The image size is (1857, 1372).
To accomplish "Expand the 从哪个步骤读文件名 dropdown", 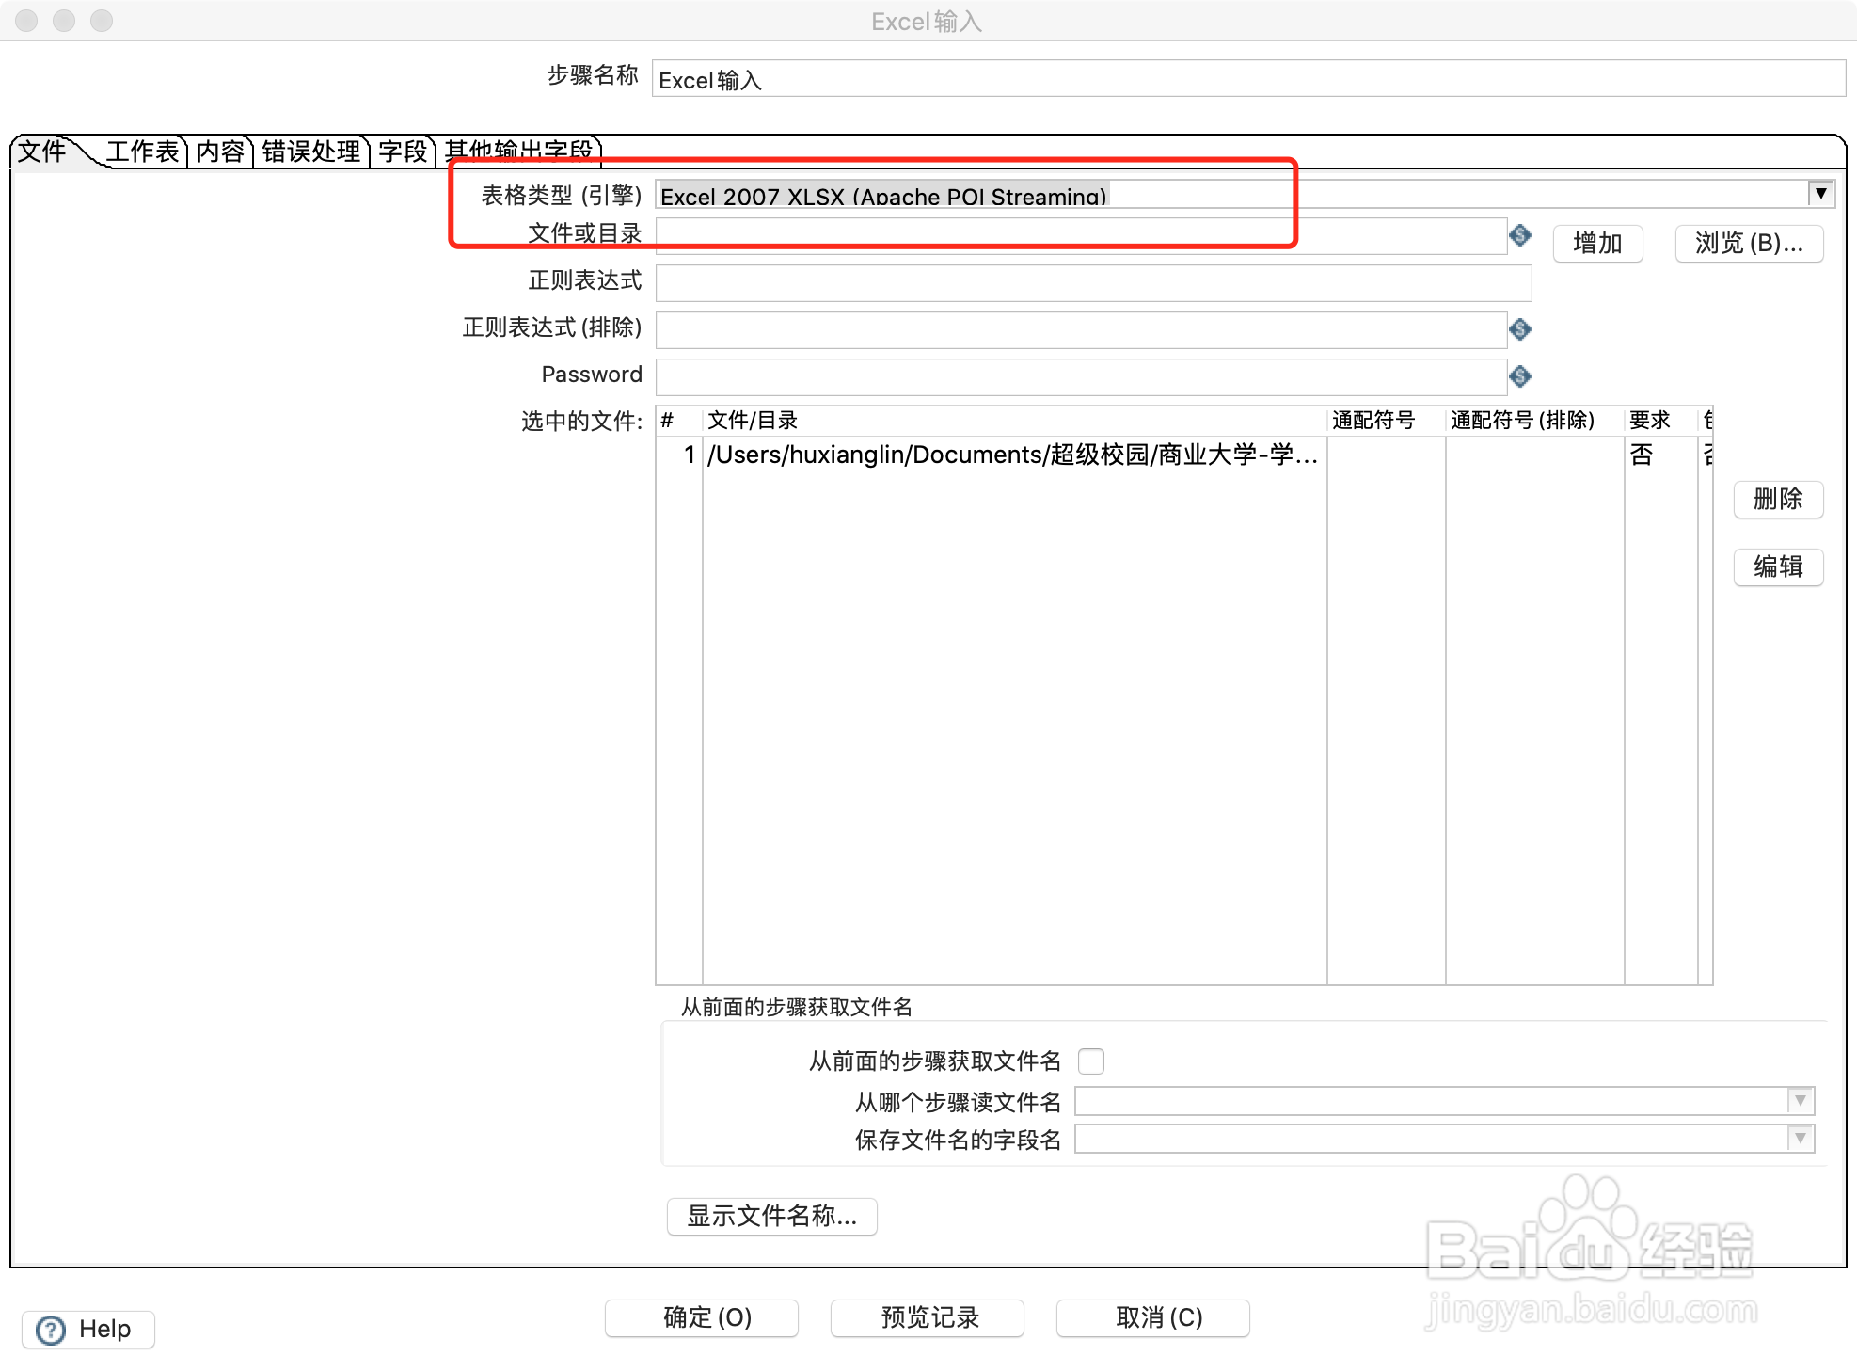I will coord(1800,1100).
